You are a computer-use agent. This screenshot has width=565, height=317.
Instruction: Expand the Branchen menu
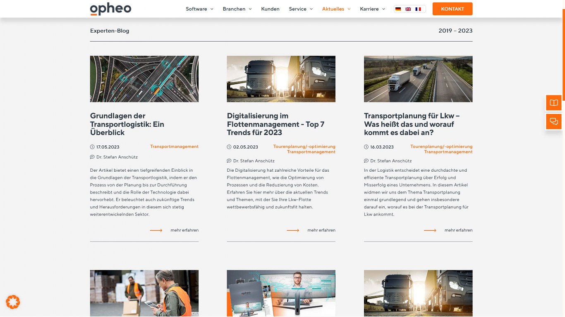coord(237,9)
